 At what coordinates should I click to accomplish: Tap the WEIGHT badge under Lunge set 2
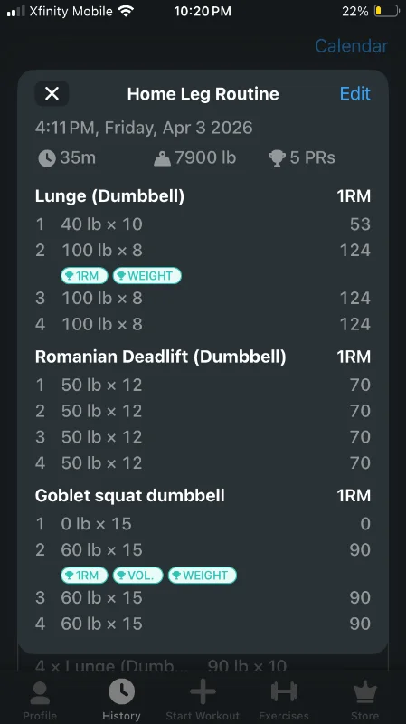pos(146,276)
